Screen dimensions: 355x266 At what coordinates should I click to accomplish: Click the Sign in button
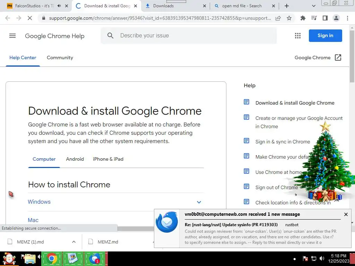click(x=325, y=36)
